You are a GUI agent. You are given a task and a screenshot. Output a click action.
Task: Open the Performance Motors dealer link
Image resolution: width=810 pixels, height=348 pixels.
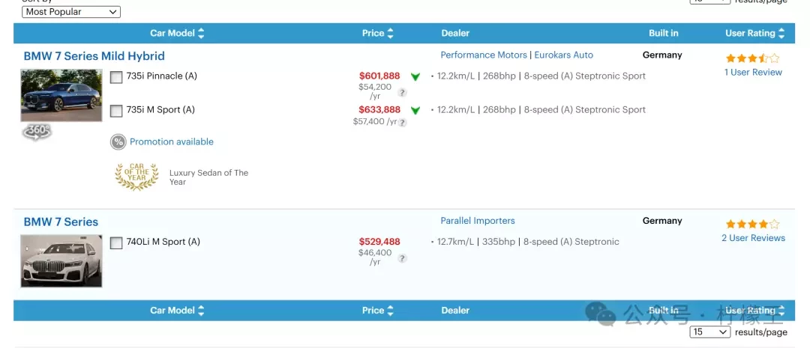pos(484,55)
